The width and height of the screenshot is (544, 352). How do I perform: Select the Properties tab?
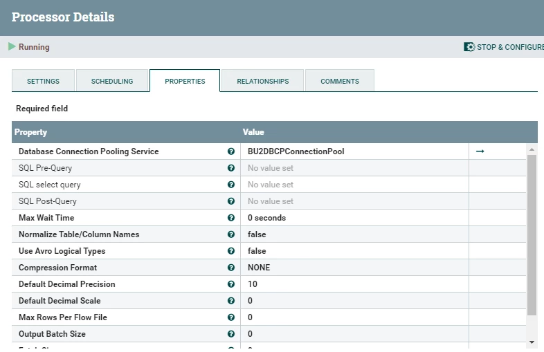[x=185, y=81]
